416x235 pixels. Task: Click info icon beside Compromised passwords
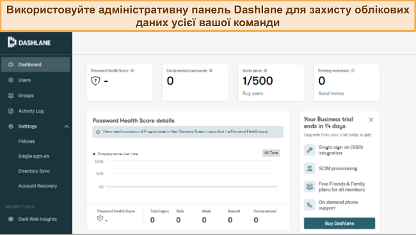point(211,71)
